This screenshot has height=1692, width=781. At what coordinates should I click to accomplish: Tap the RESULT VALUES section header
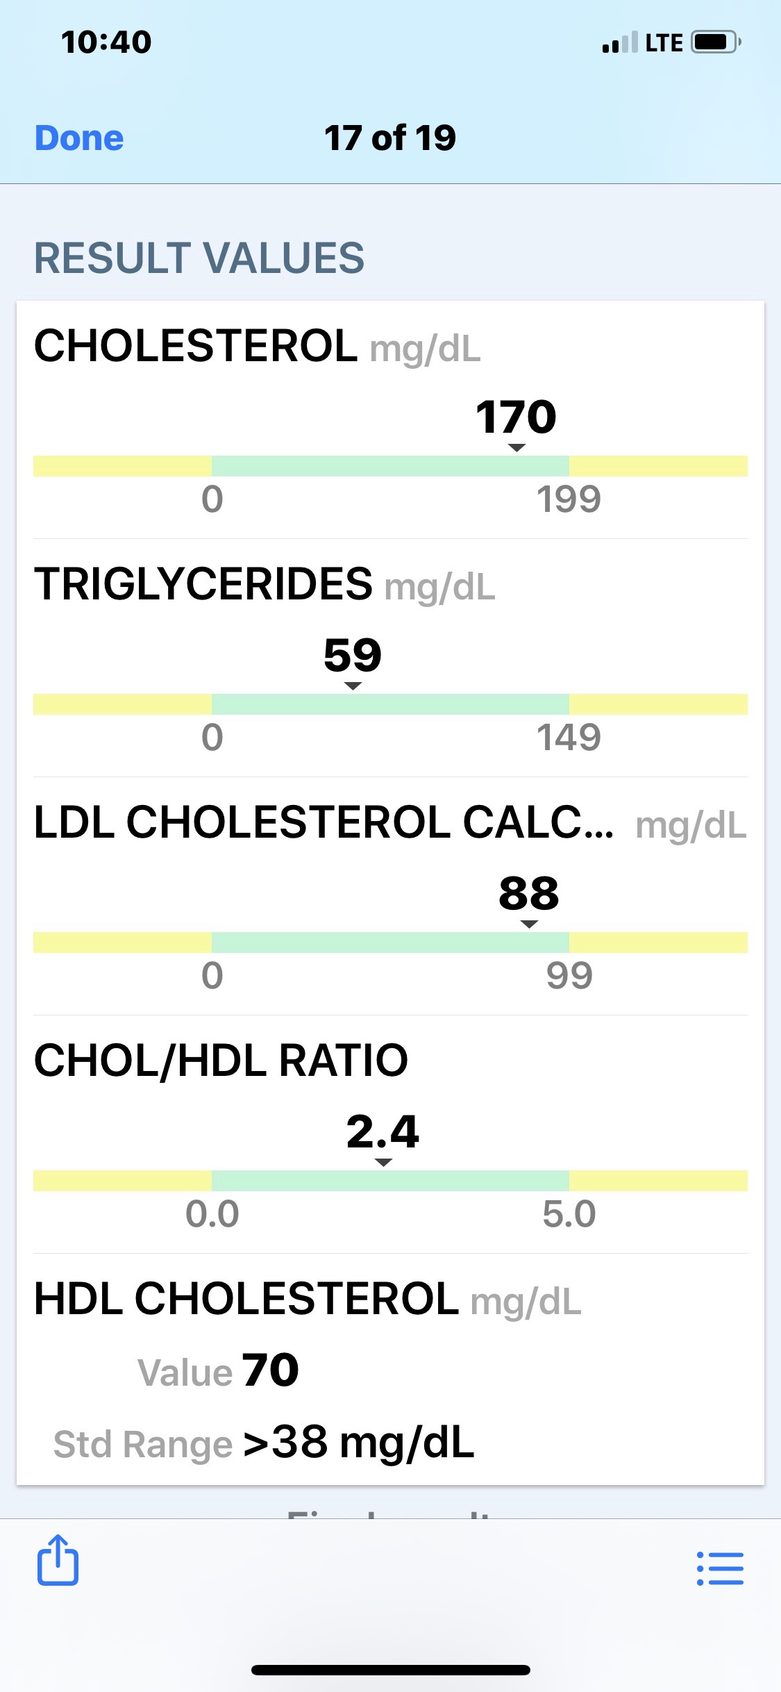[199, 258]
